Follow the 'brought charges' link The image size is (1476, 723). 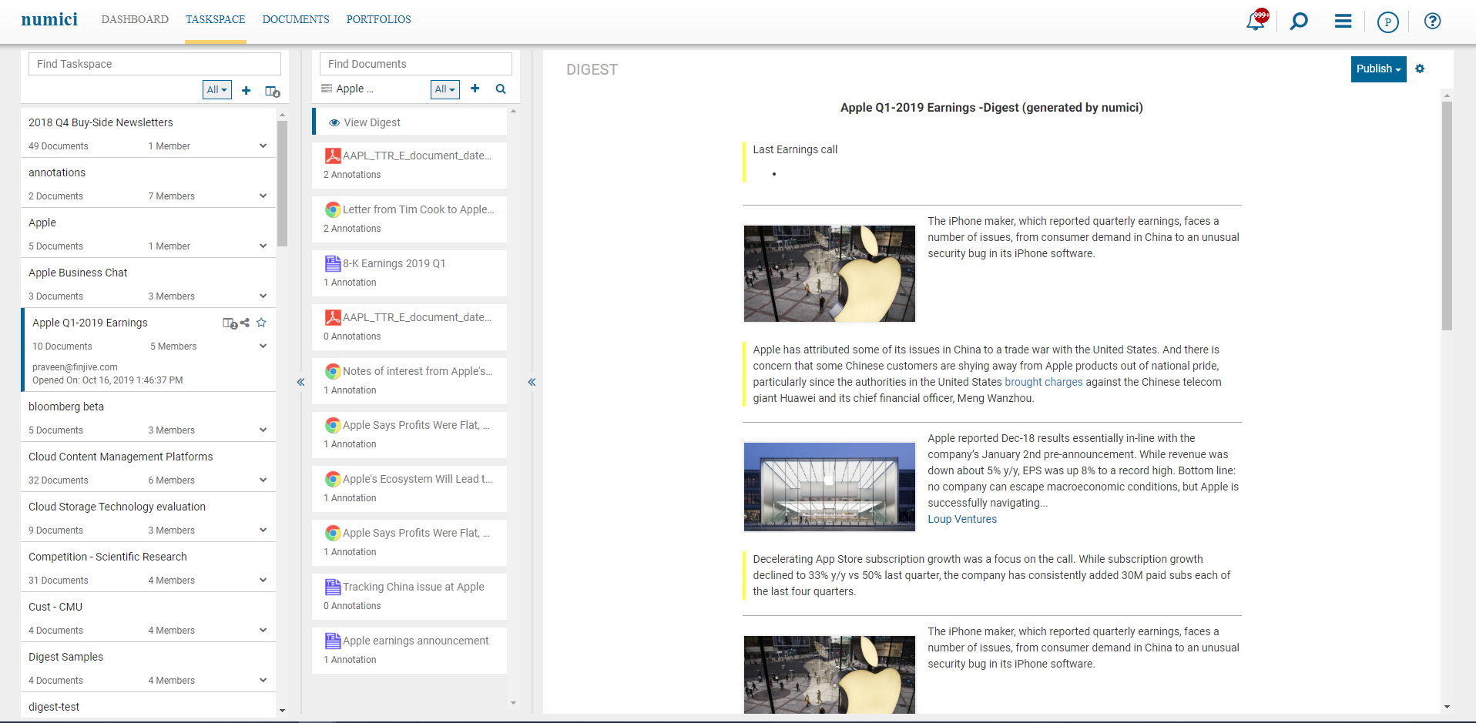[x=1043, y=382]
